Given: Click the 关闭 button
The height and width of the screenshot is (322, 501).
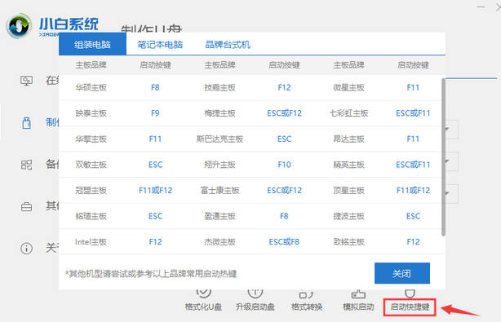Looking at the screenshot, I should (402, 273).
